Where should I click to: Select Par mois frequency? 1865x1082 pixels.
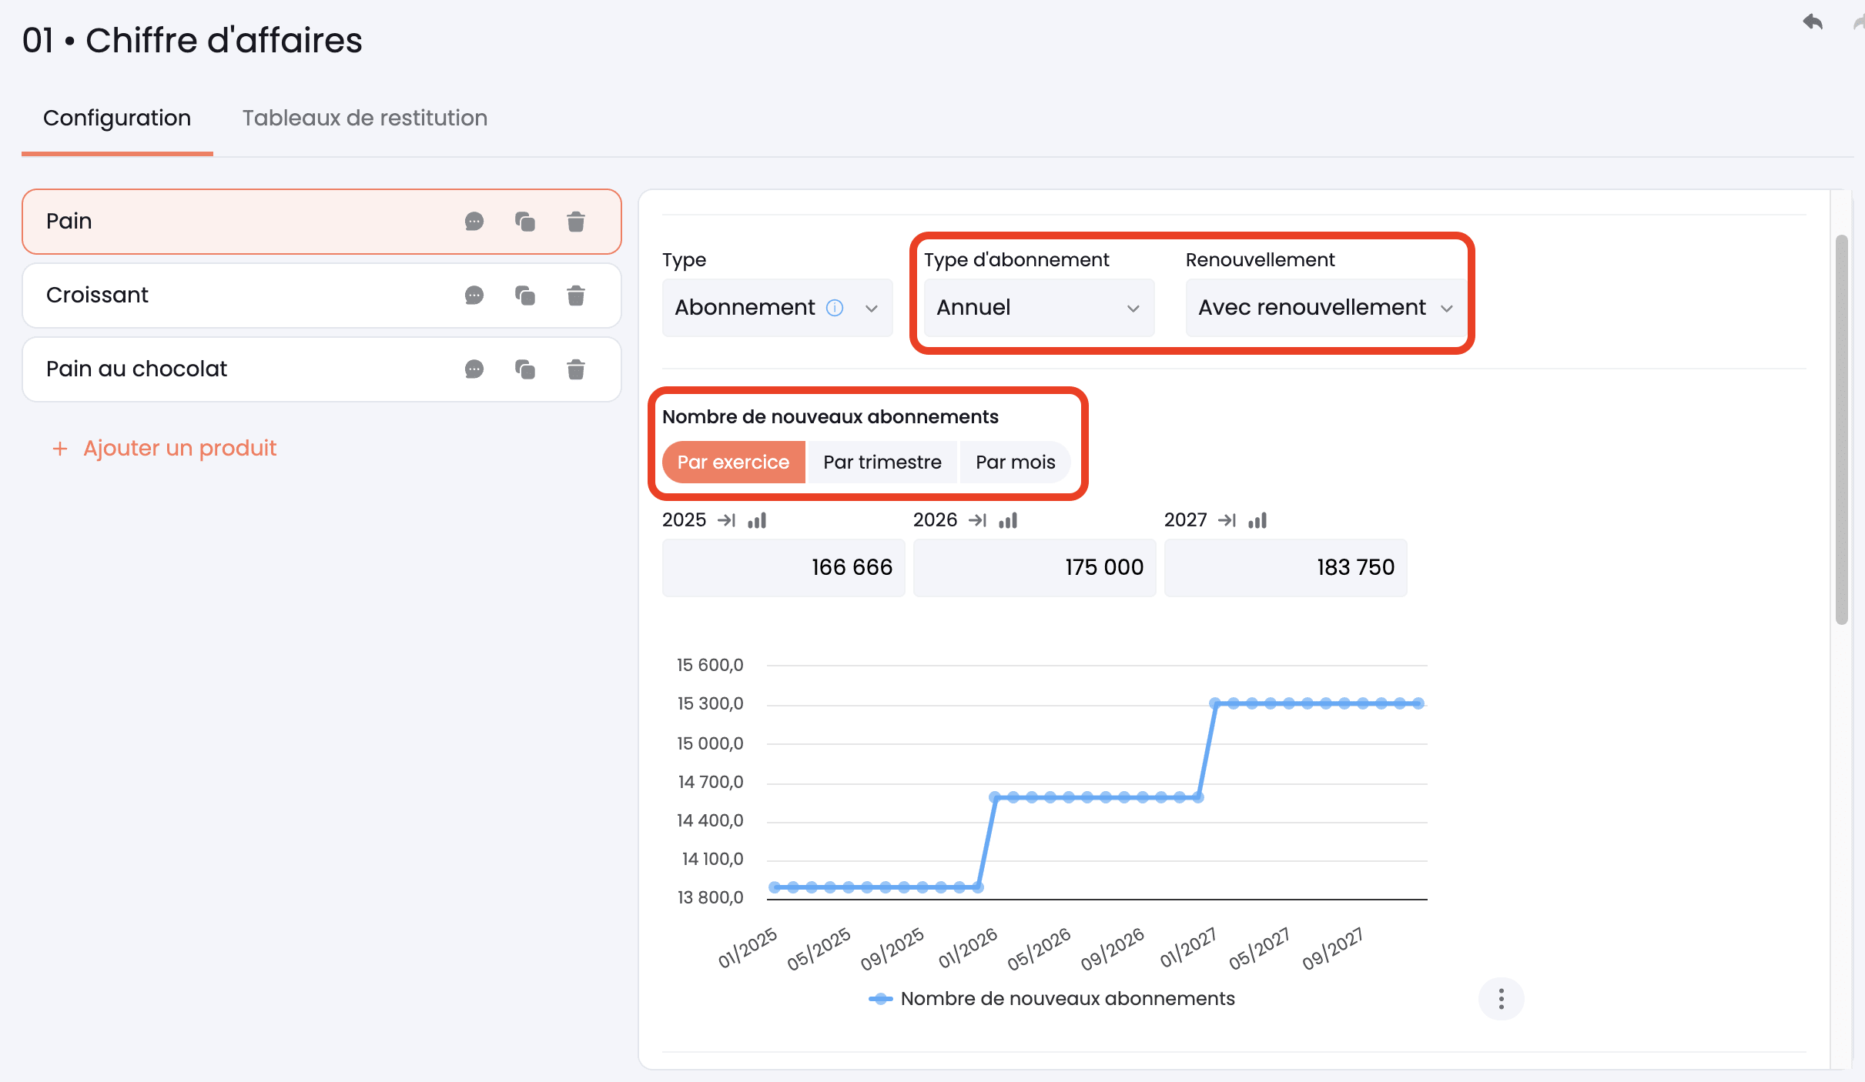(x=1015, y=462)
